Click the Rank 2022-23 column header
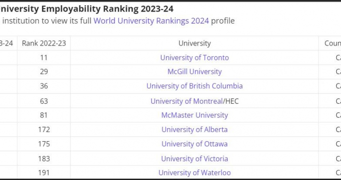 [44, 43]
